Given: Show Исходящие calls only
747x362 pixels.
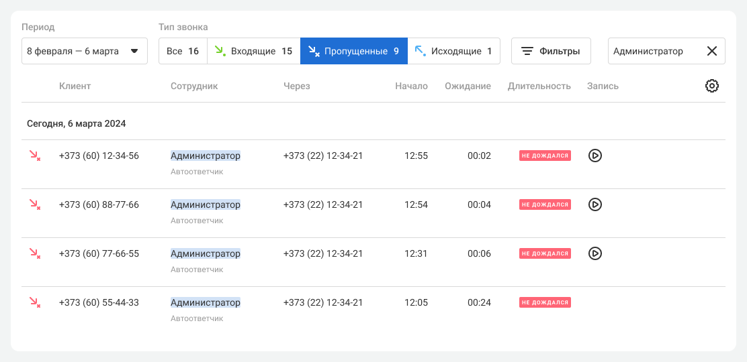Looking at the screenshot, I should click(x=453, y=51).
